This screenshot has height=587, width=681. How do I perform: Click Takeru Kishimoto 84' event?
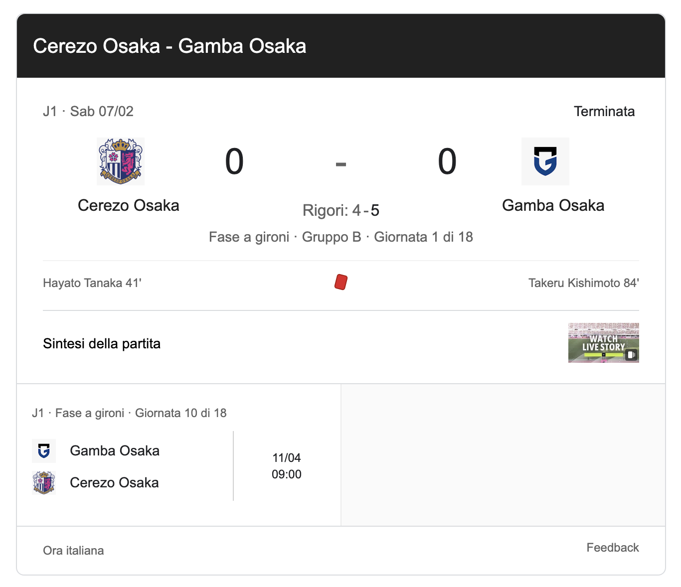pos(583,283)
